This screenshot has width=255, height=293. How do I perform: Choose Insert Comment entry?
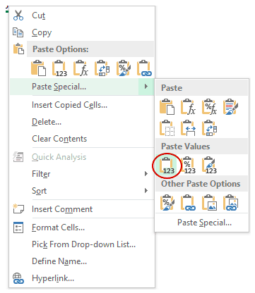(82, 209)
